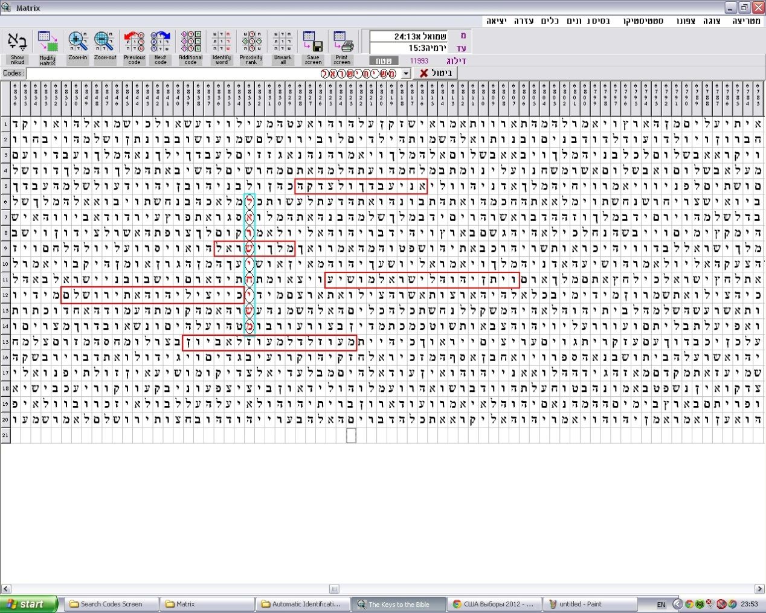Go to the Previous code
Viewport: 766px width, 613px height.
(134, 42)
